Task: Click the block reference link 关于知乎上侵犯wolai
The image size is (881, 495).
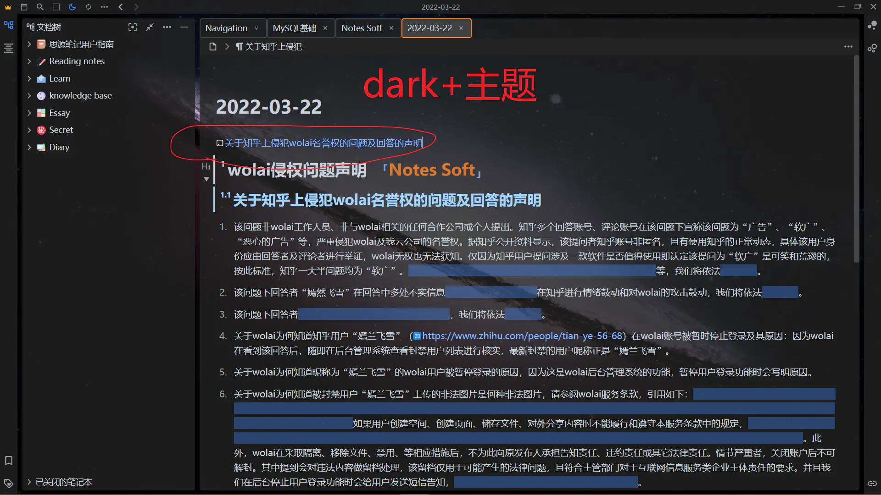Action: (323, 143)
